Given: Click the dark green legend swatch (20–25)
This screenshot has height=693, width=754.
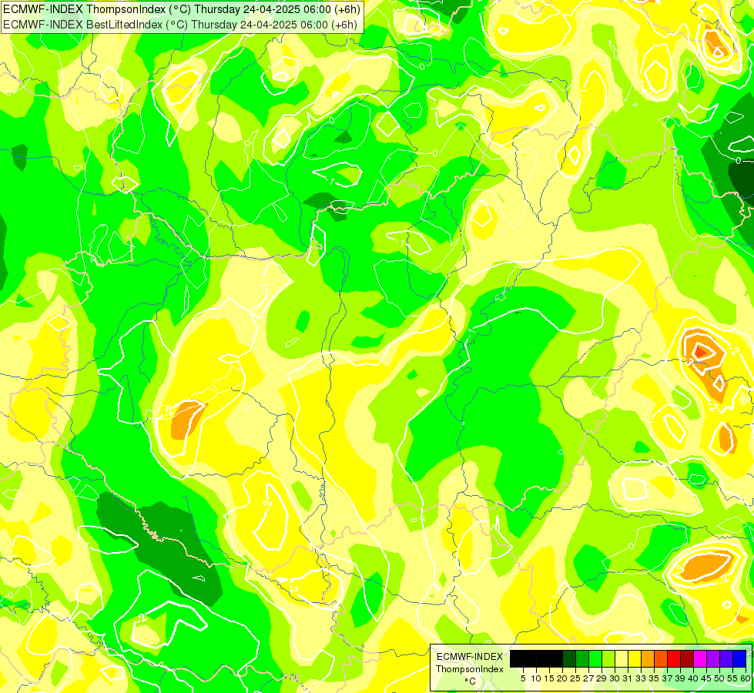Looking at the screenshot, I should [569, 658].
